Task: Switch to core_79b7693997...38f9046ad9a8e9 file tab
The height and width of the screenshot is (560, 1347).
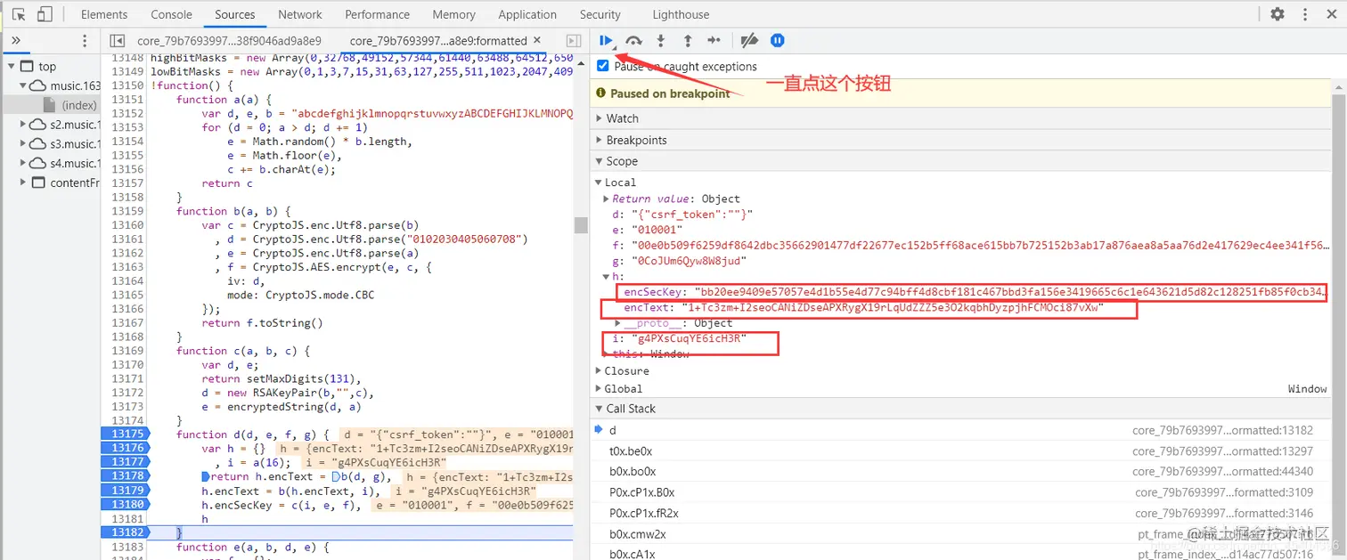Action: point(229,41)
